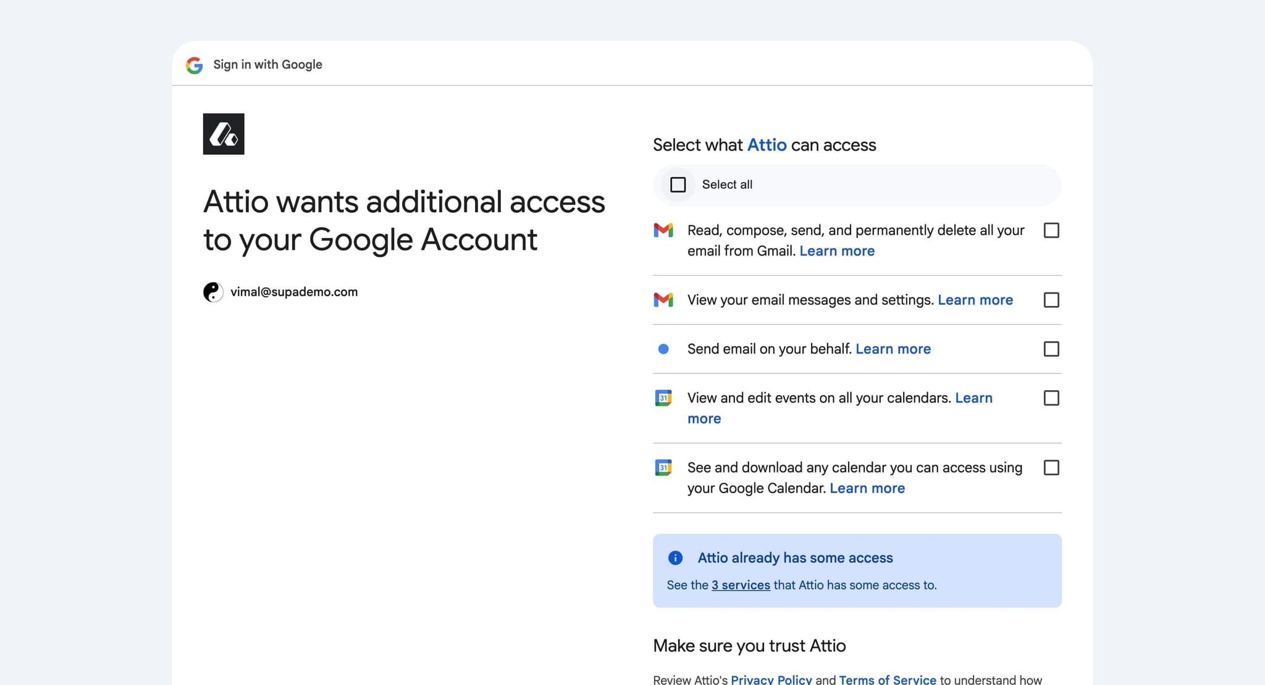Click the info icon in the blue notice
The image size is (1265, 685).
coord(675,558)
